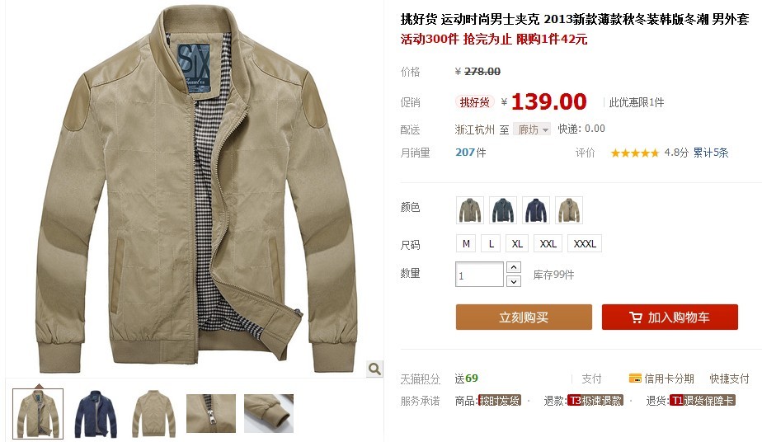Increase quantity with the up arrow

point(514,267)
